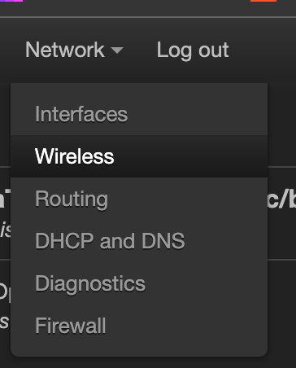296x368 pixels.
Task: Open the Diagnostics page
Action: tap(139, 283)
